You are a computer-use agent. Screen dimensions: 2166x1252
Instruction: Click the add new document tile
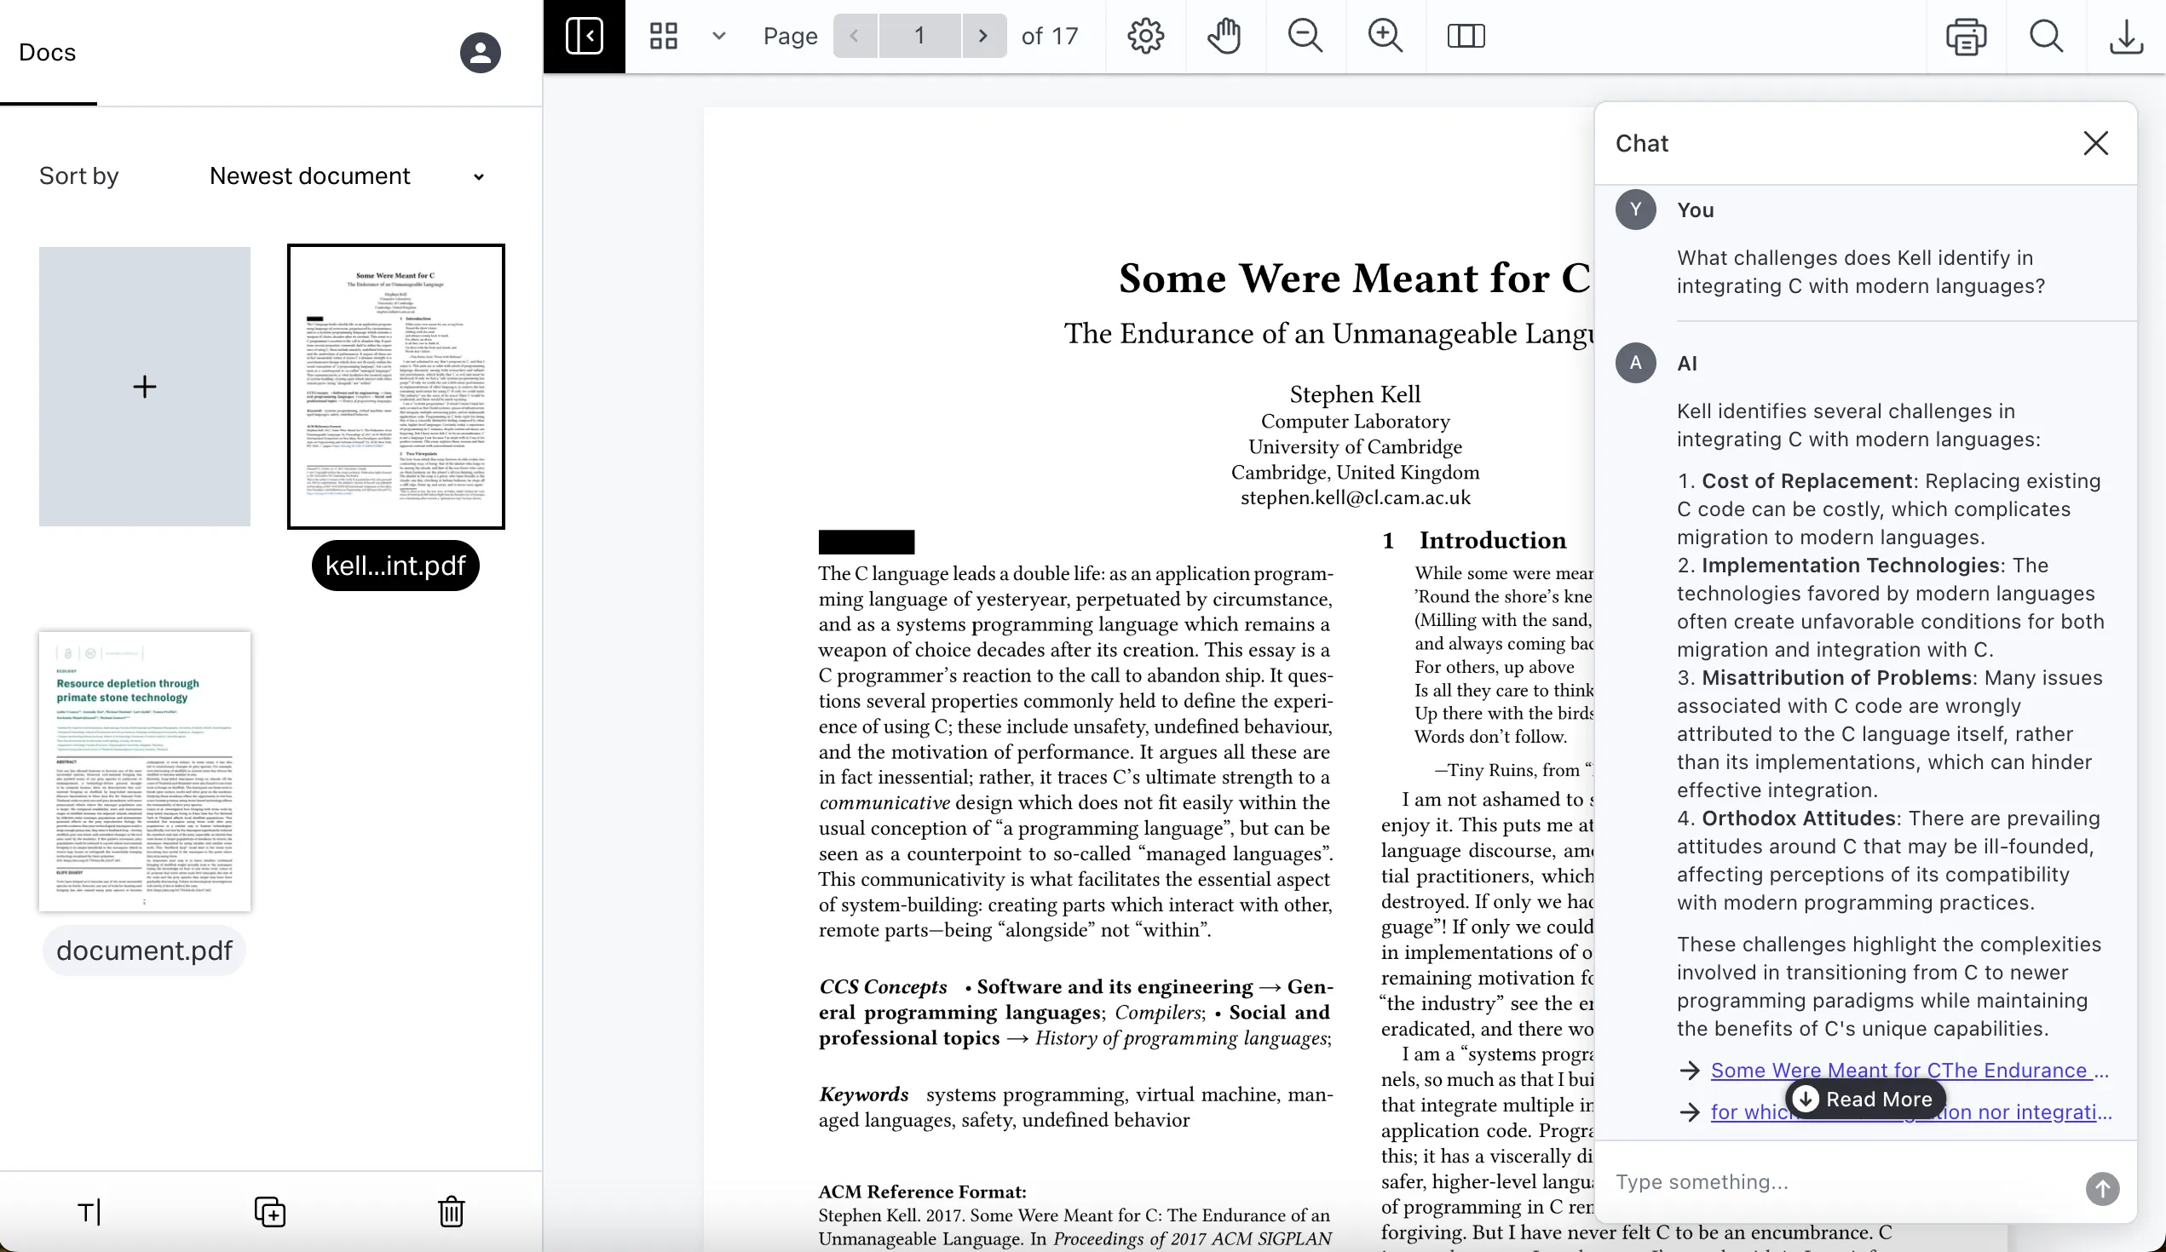point(144,387)
